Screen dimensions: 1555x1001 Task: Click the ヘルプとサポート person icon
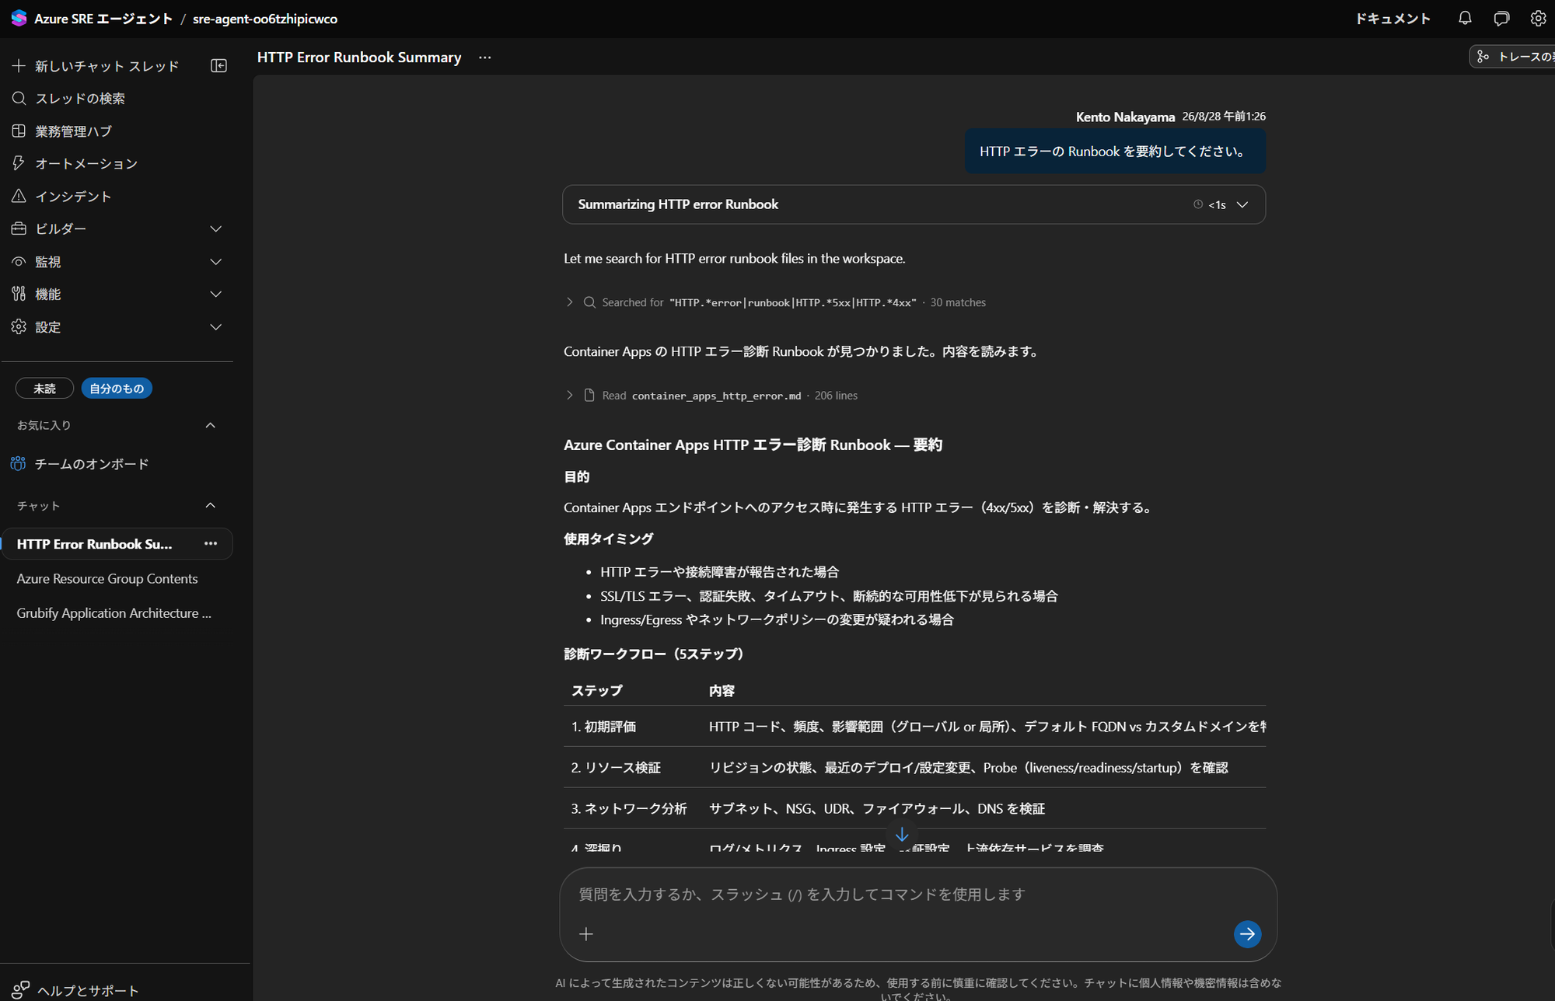click(x=20, y=990)
